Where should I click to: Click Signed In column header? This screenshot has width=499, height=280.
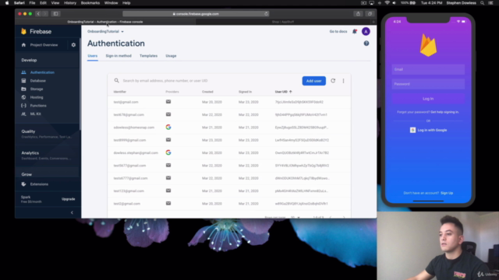point(245,92)
